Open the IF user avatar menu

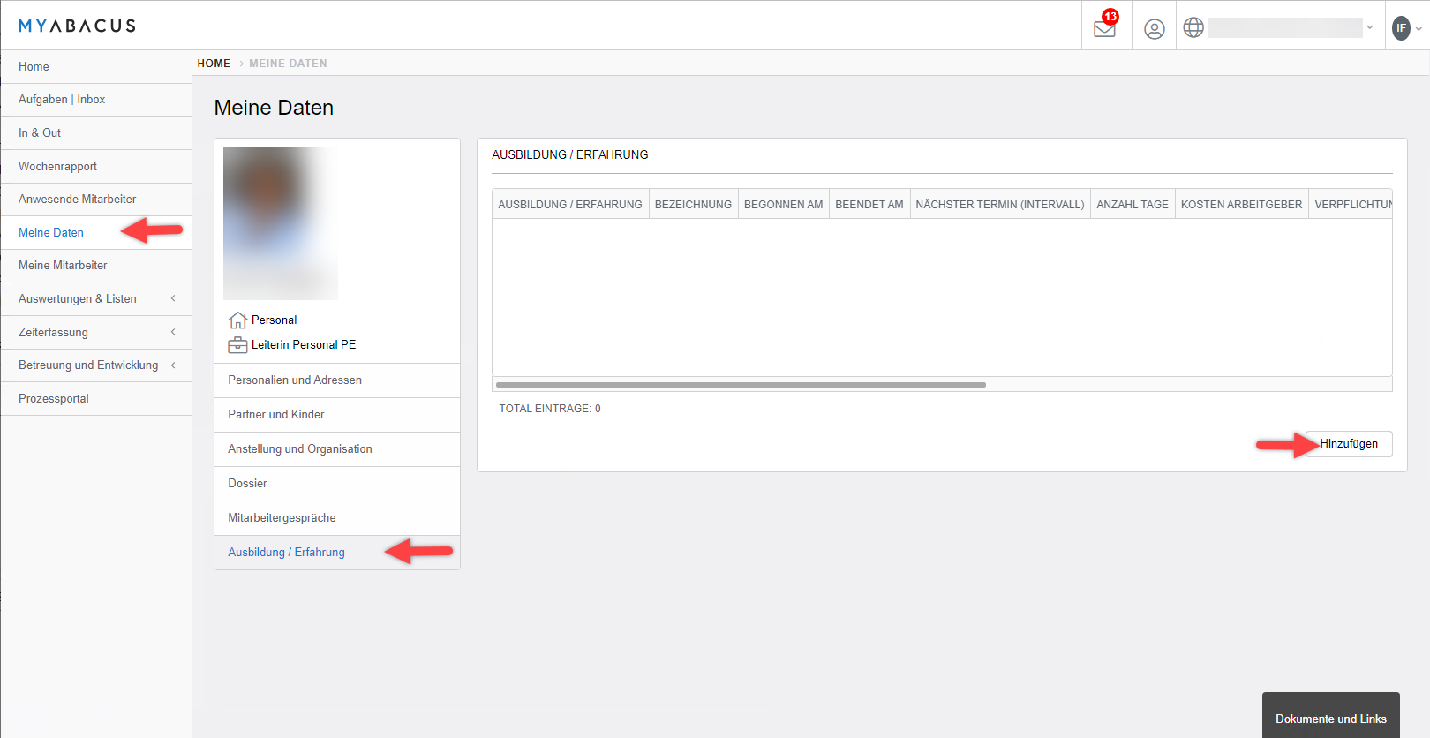1401,28
